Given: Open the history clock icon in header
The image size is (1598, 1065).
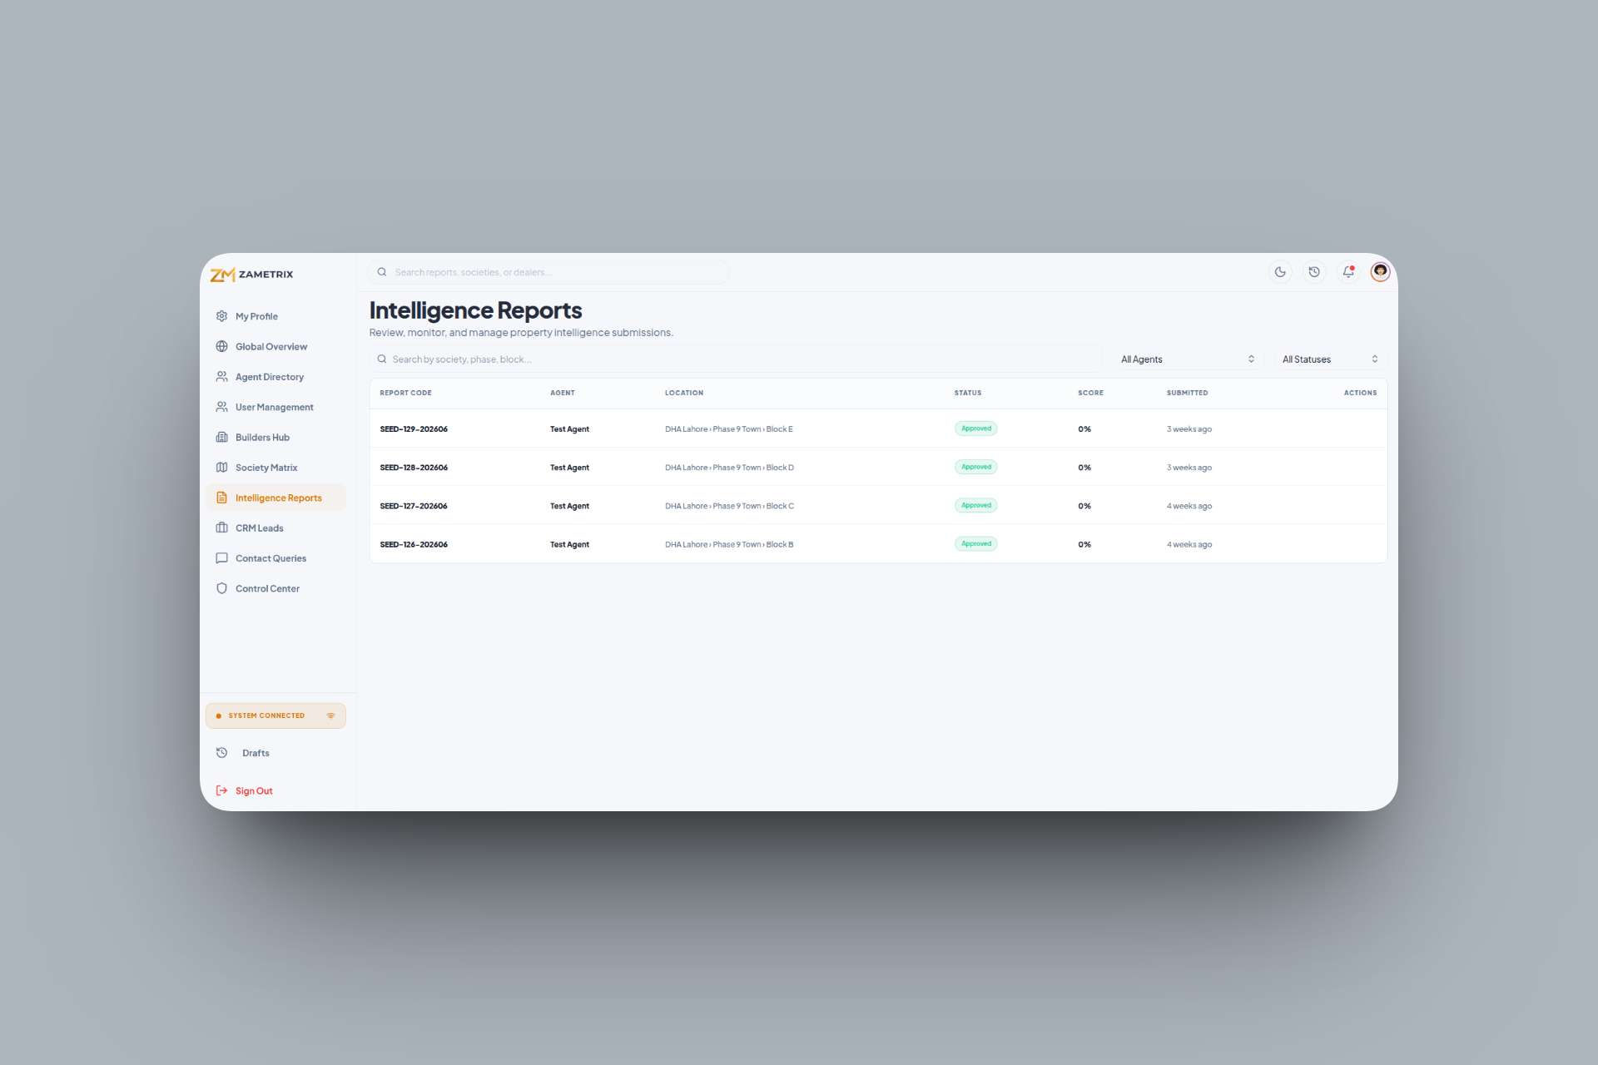Looking at the screenshot, I should coord(1314,272).
